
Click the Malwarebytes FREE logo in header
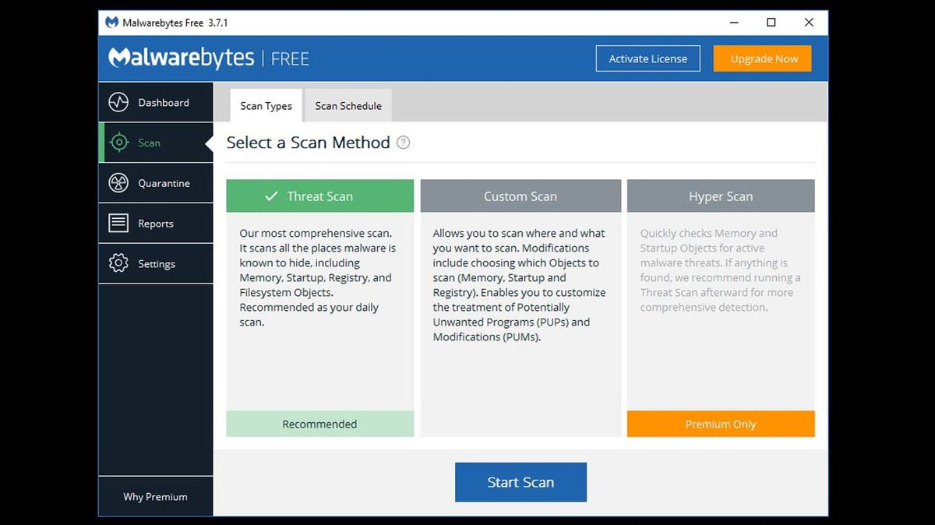click(209, 58)
